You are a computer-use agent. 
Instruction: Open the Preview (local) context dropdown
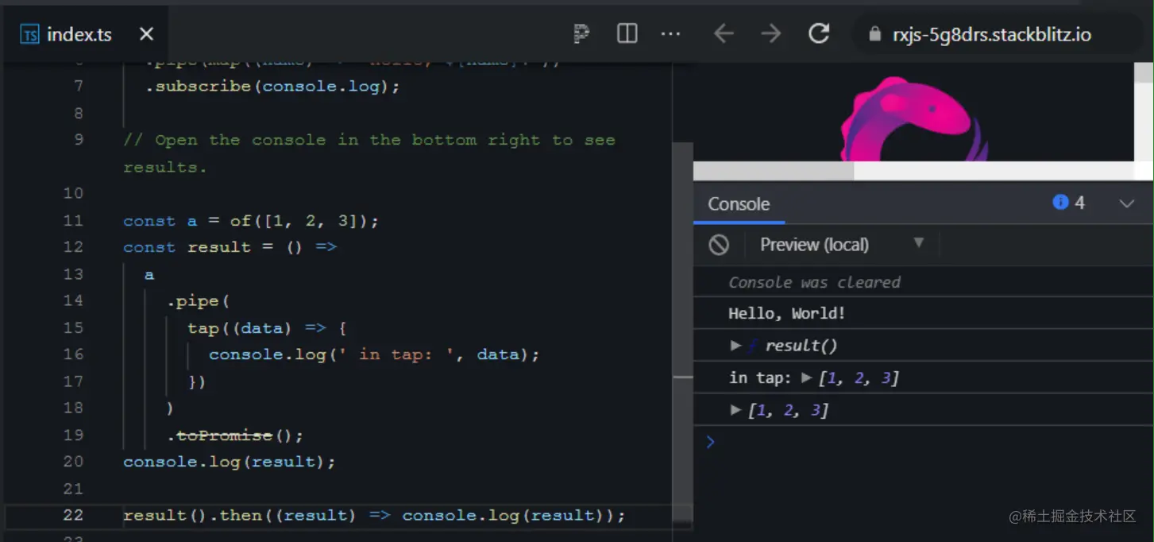point(842,245)
